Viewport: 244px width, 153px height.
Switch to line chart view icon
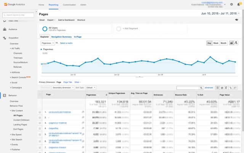pos(231,43)
